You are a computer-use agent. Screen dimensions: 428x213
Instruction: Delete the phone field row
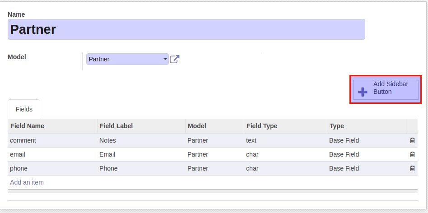412,168
